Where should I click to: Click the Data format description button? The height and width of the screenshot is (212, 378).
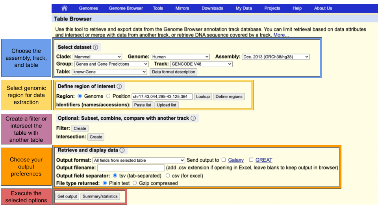pyautogui.click(x=173, y=72)
